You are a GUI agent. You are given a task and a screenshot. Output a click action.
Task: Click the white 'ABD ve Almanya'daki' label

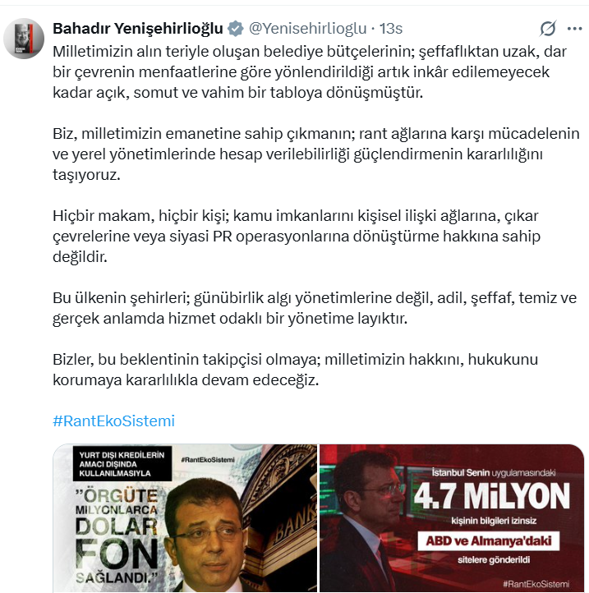click(489, 541)
